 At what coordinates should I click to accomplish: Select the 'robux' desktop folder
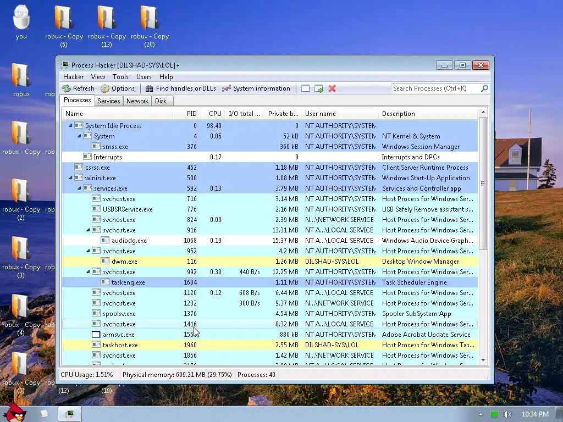(21, 80)
